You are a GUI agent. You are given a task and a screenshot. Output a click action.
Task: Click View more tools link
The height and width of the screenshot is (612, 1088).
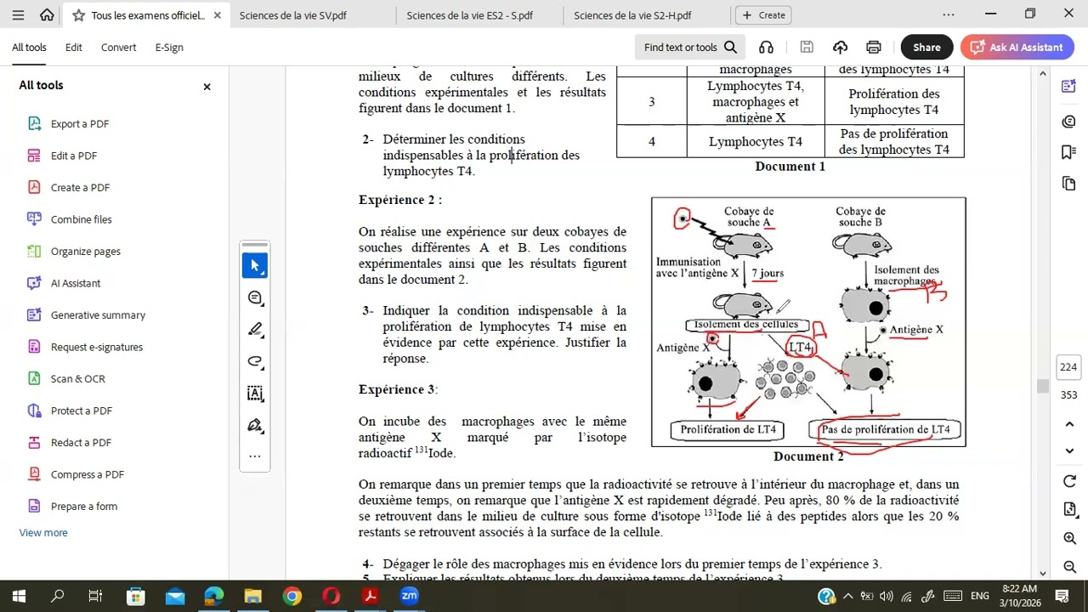pos(43,533)
